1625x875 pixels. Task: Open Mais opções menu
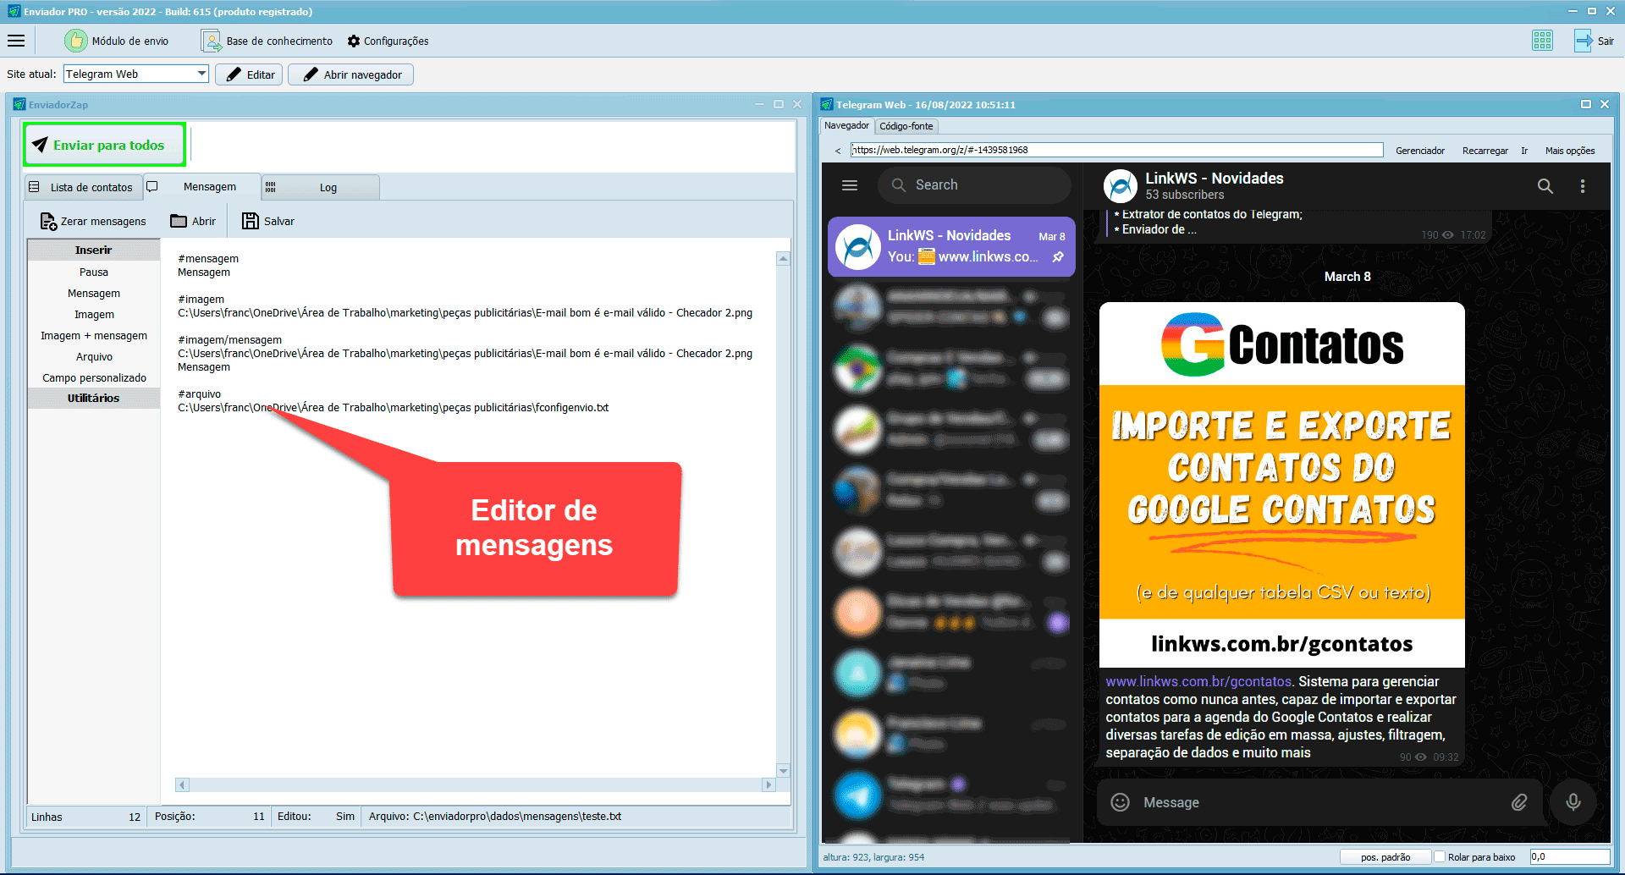(1569, 151)
